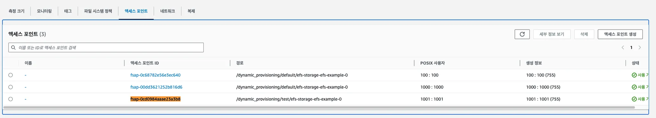Go to next page arrow
Viewport: 656px width, 118px height.
click(640, 48)
